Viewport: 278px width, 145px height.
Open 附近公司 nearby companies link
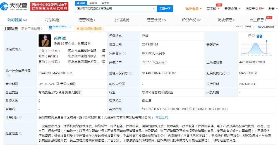(162, 117)
